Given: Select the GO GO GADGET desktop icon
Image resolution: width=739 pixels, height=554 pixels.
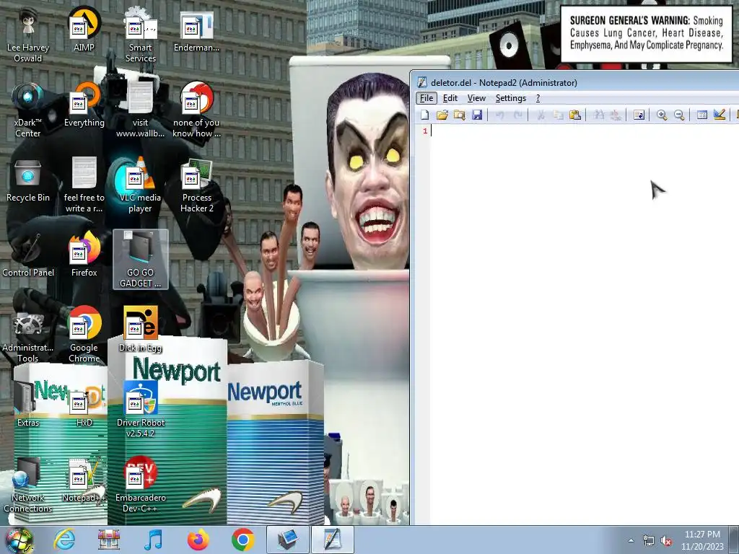Looking at the screenshot, I should [141, 259].
